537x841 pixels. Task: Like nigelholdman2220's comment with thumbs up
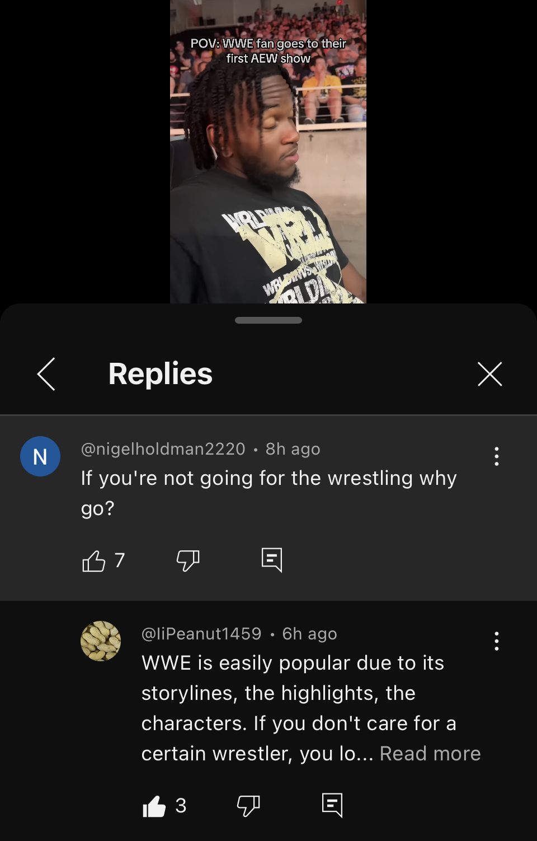coord(93,560)
